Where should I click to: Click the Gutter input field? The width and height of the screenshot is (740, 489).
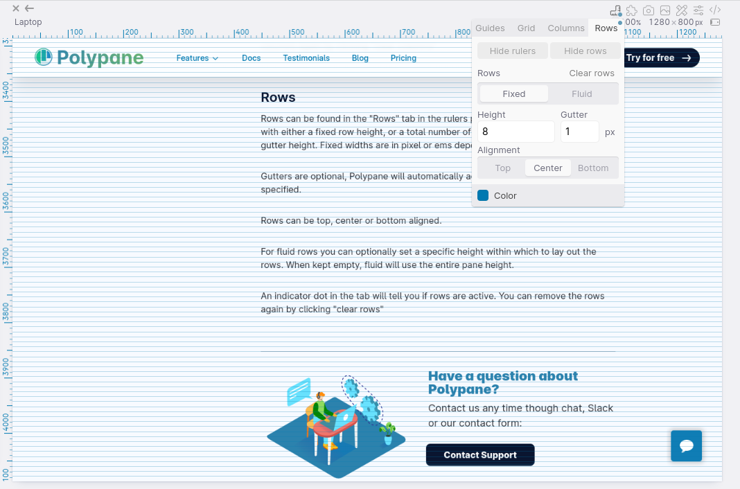pos(579,132)
